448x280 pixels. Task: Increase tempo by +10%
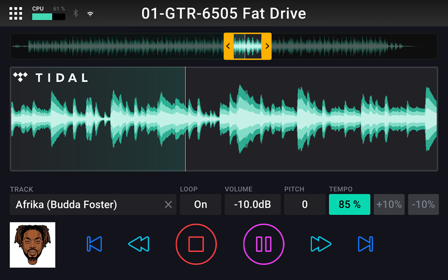[389, 204]
